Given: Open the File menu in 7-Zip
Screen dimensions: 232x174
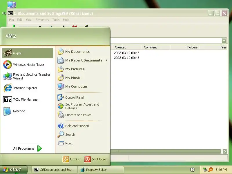Looking at the screenshot, I should tap(11, 20).
